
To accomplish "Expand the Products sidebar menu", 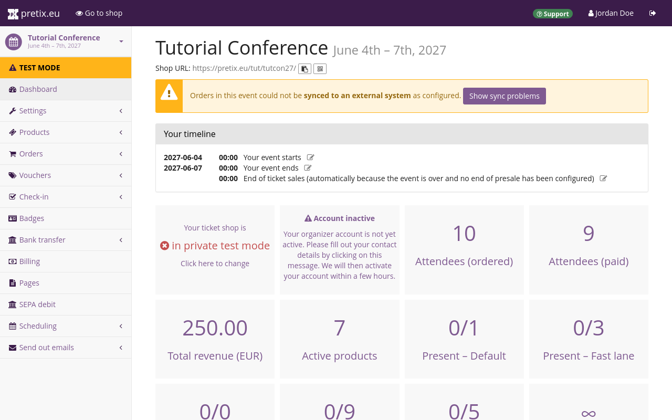I will click(x=66, y=132).
